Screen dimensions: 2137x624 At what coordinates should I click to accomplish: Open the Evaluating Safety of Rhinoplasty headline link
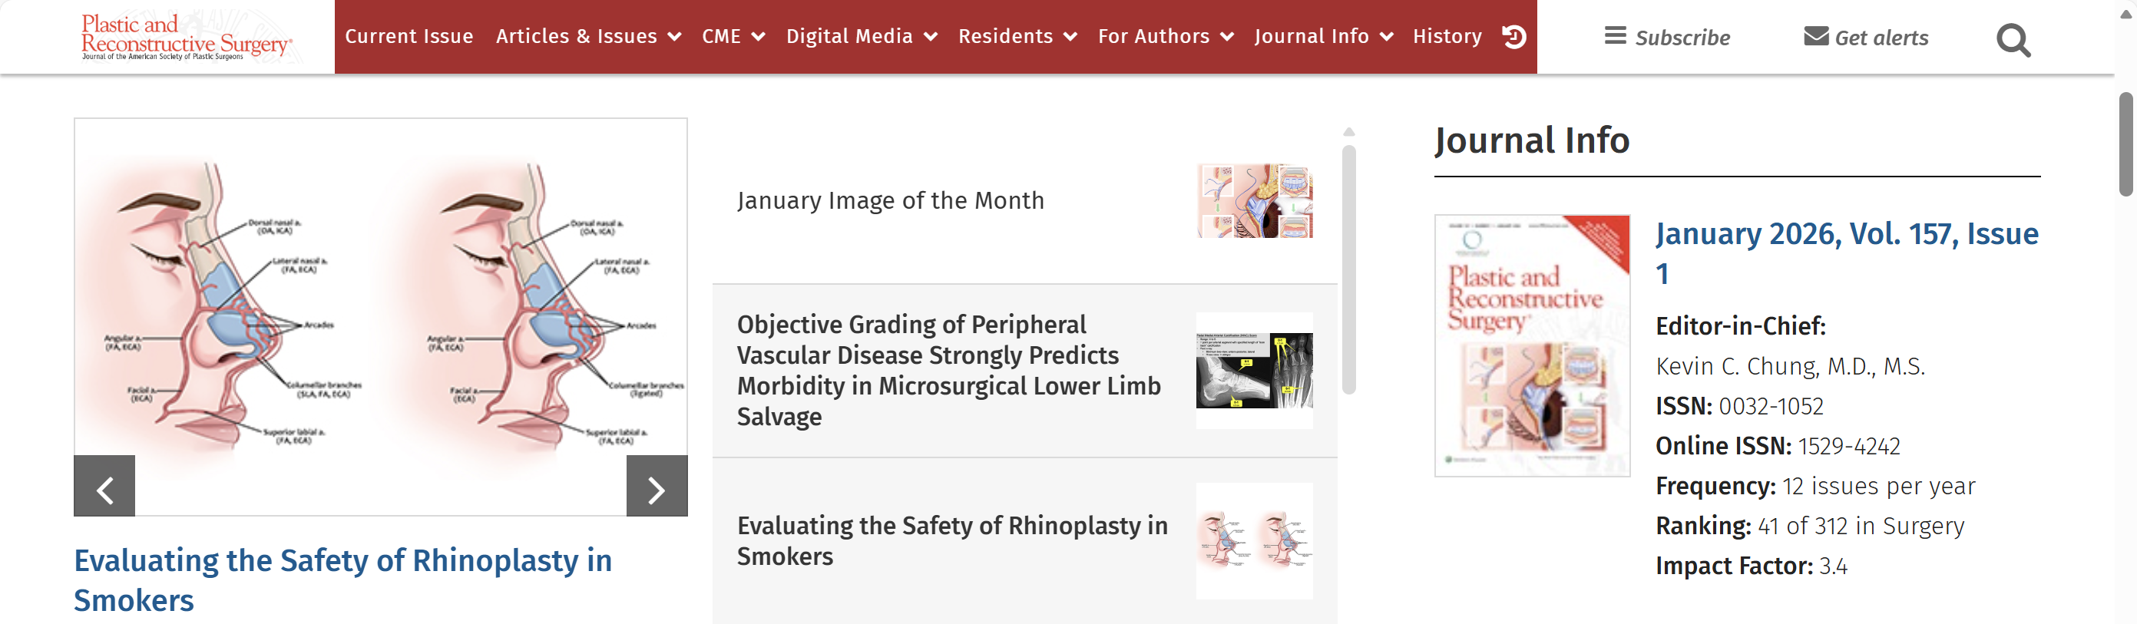pyautogui.click(x=342, y=579)
